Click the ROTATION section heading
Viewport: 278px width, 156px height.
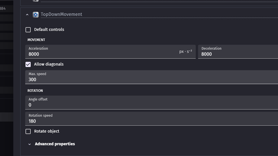(x=35, y=91)
